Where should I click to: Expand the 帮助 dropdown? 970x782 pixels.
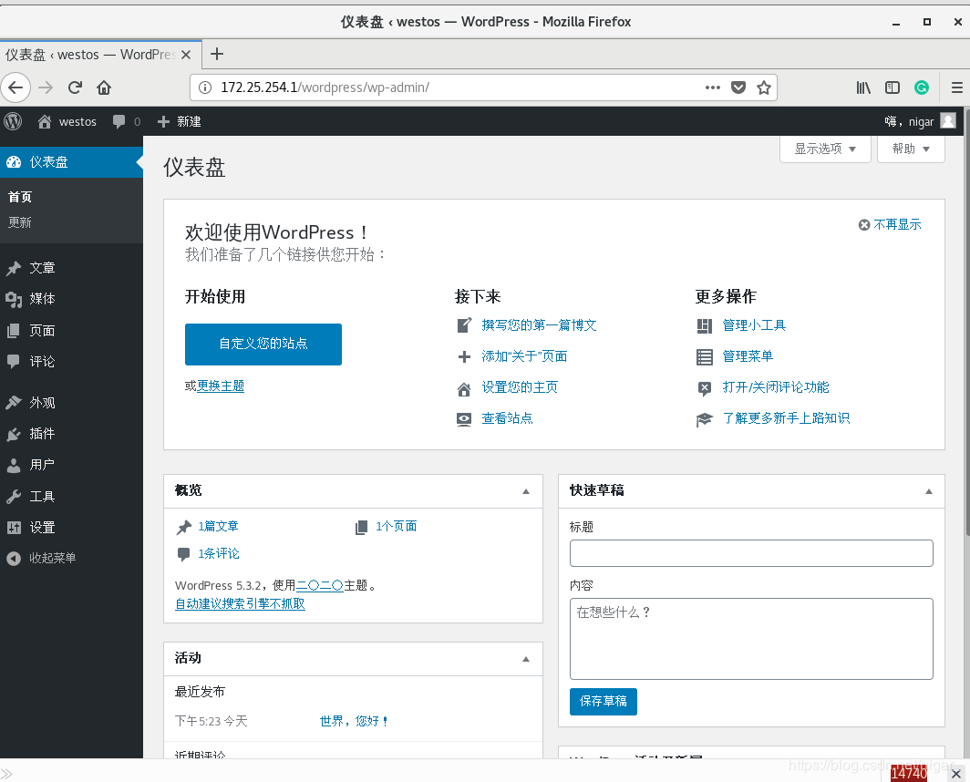click(911, 149)
